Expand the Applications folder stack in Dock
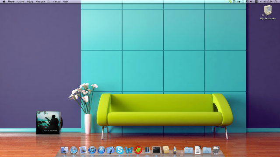This screenshot has height=157, width=280. (x=207, y=150)
